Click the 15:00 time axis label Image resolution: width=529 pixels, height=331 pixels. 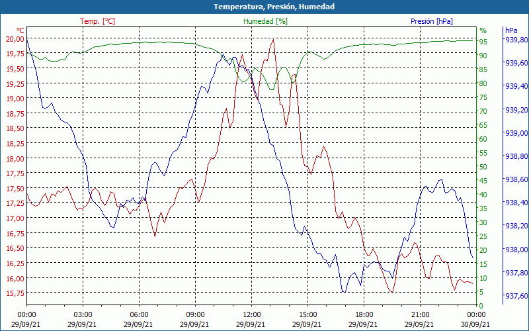[x=307, y=315]
